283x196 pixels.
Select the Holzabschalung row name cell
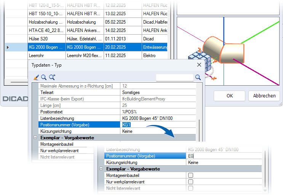point(46,22)
